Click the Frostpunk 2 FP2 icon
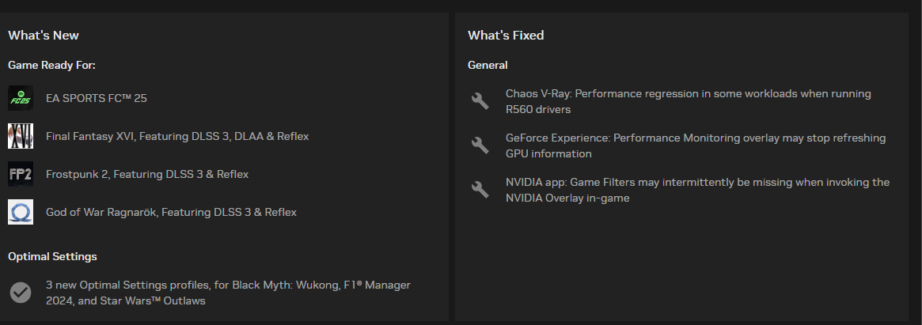The height and width of the screenshot is (325, 922). click(x=21, y=174)
